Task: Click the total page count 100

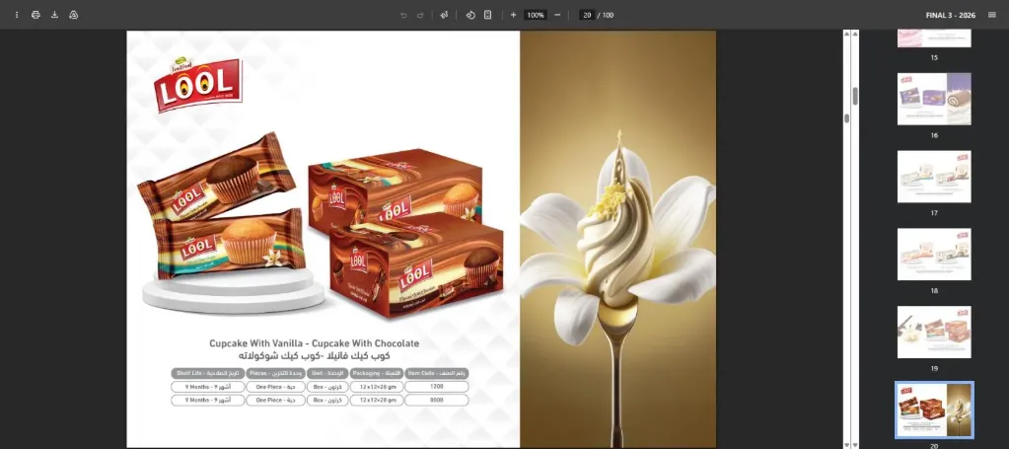Action: (609, 15)
